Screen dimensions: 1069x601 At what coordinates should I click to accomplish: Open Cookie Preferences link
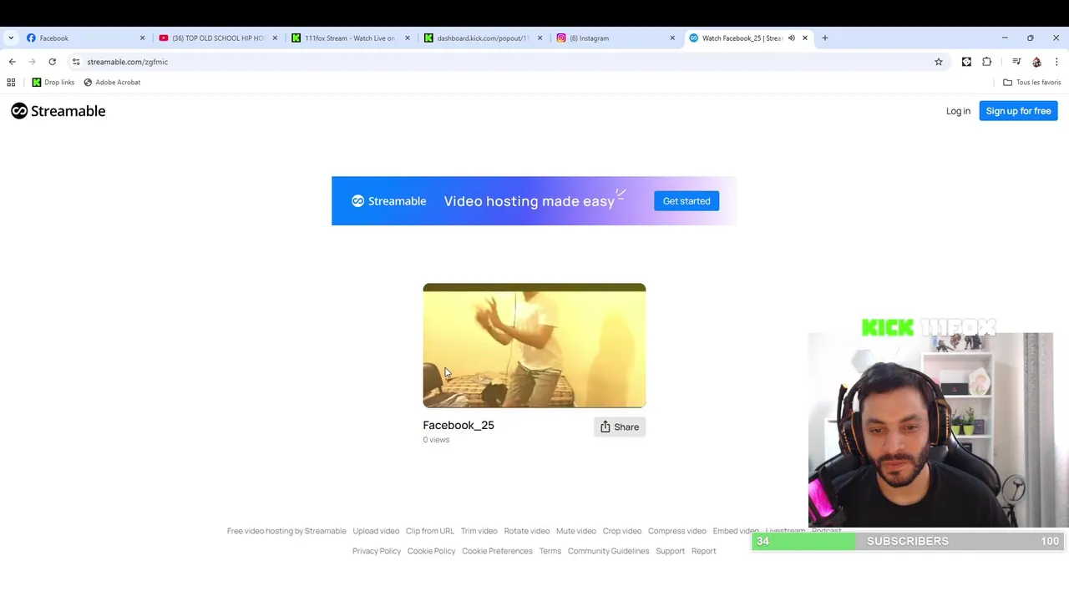coord(497,551)
